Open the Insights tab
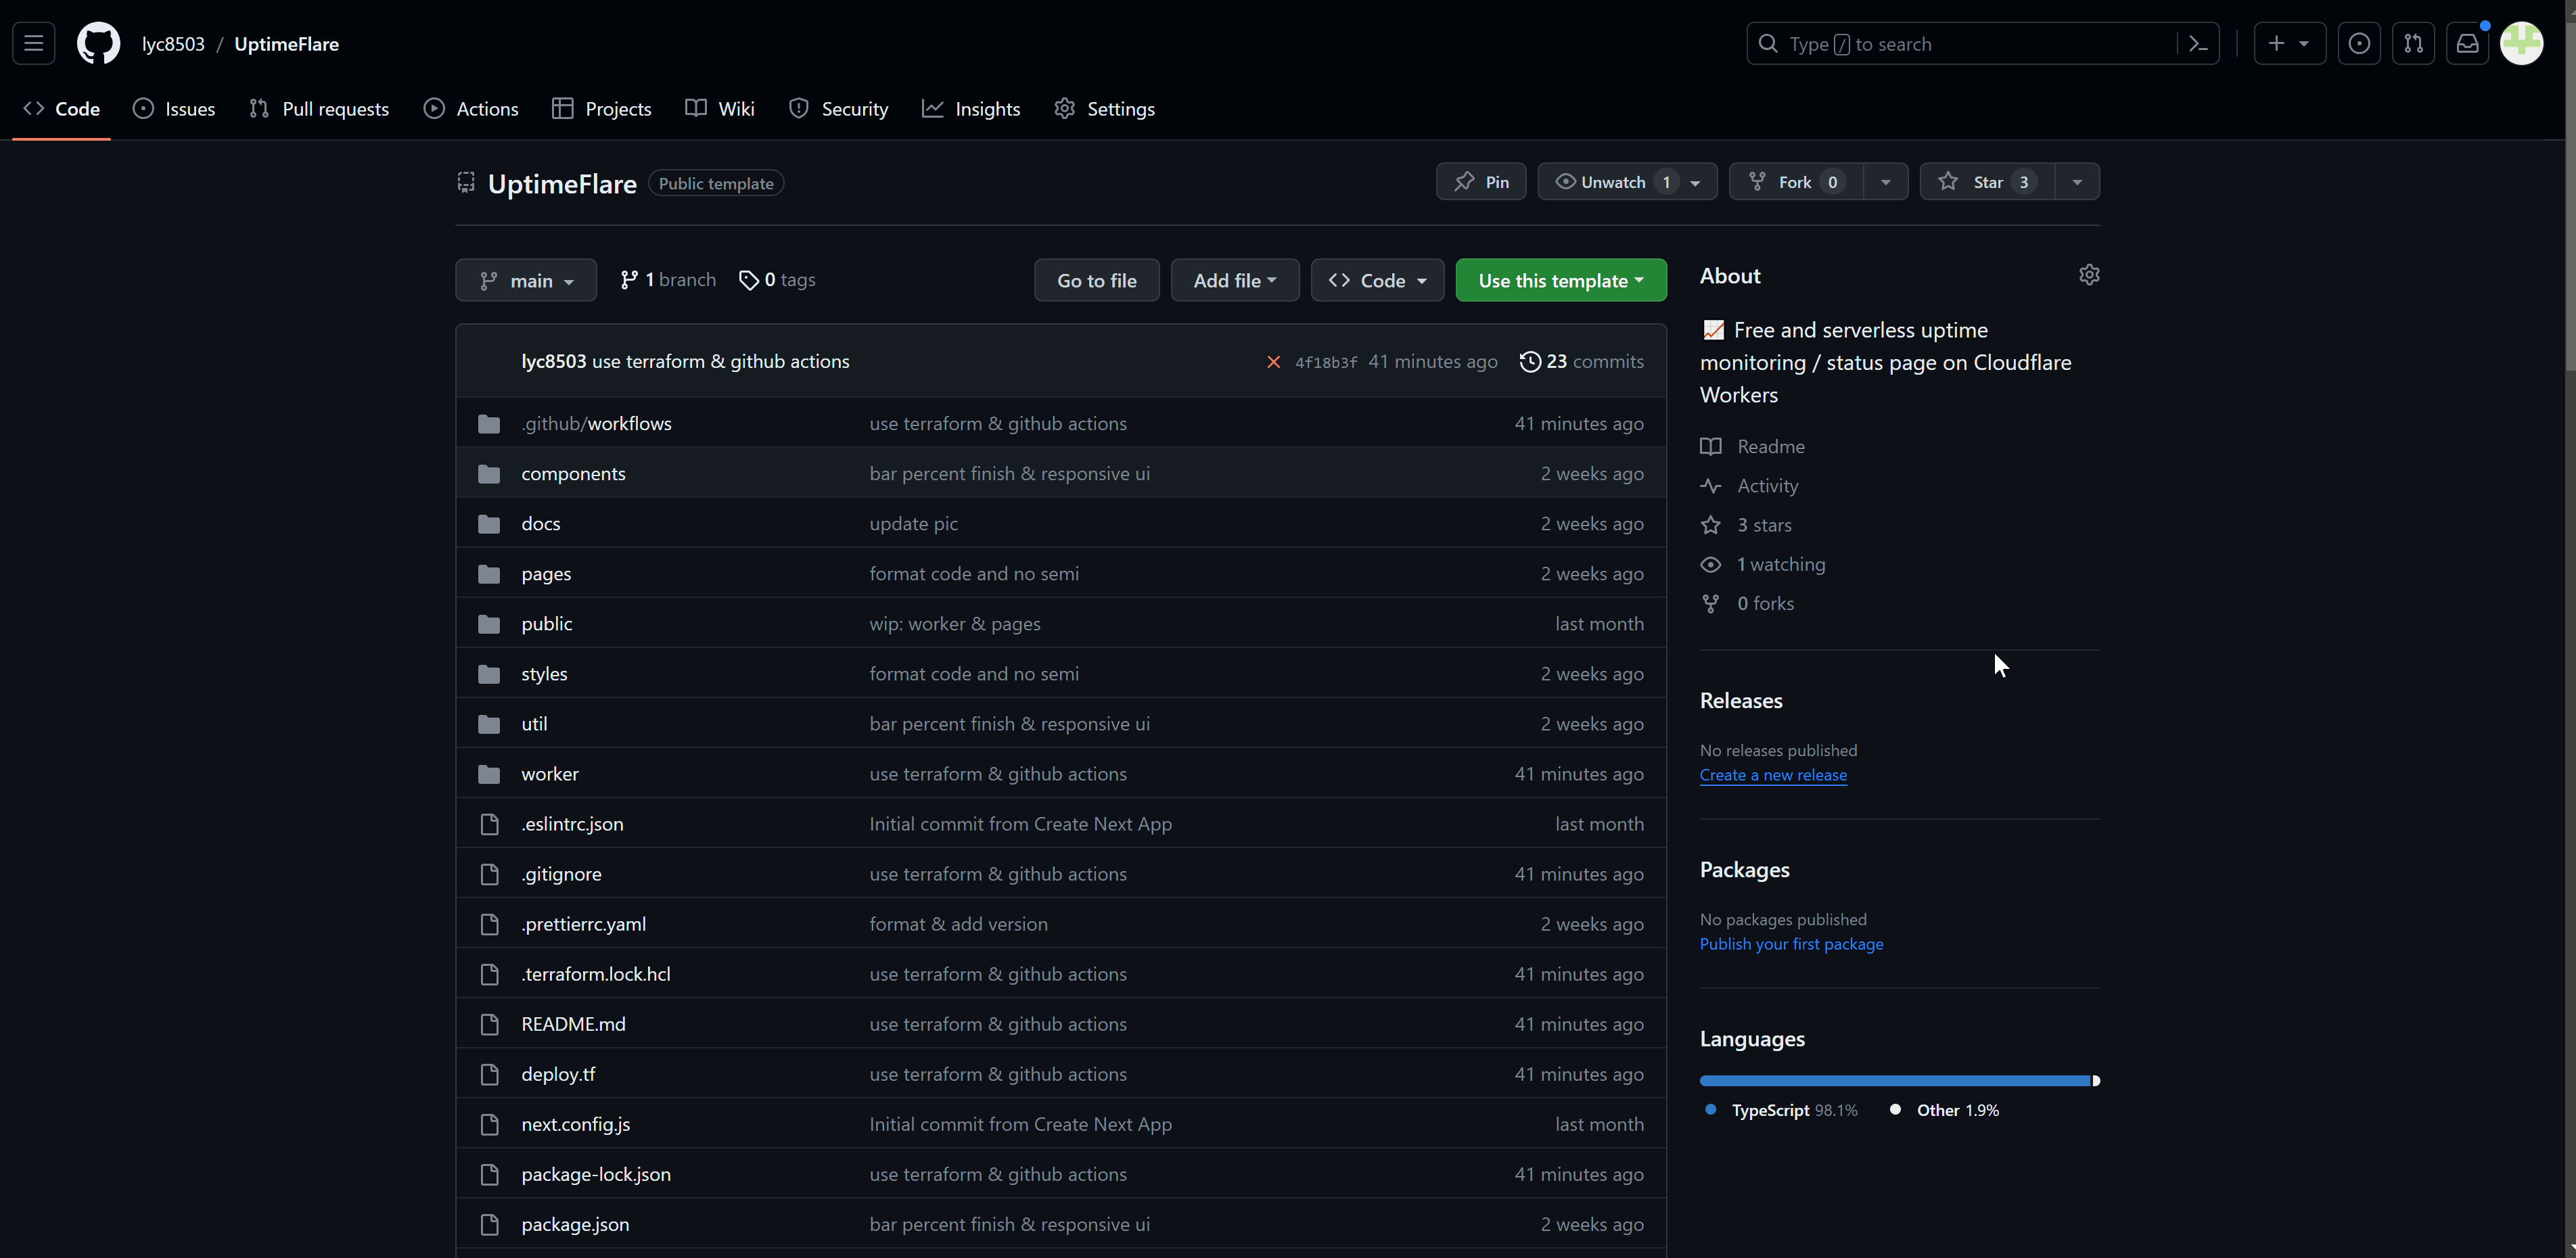This screenshot has height=1258, width=2576. click(971, 109)
